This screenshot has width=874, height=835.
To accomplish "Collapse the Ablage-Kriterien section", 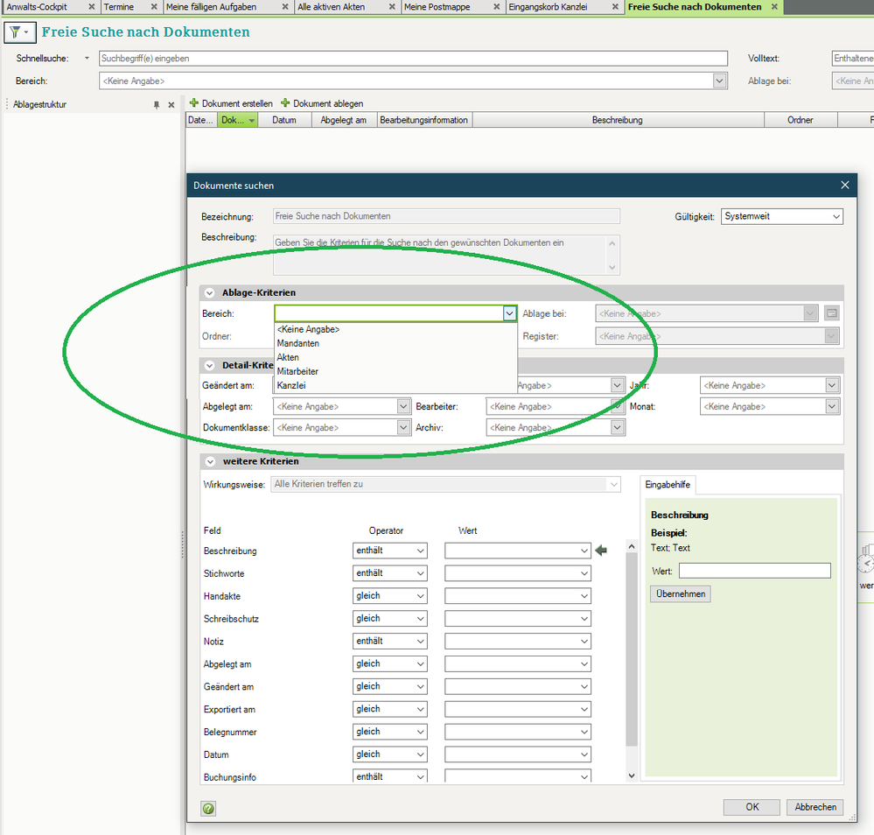I will tap(210, 293).
